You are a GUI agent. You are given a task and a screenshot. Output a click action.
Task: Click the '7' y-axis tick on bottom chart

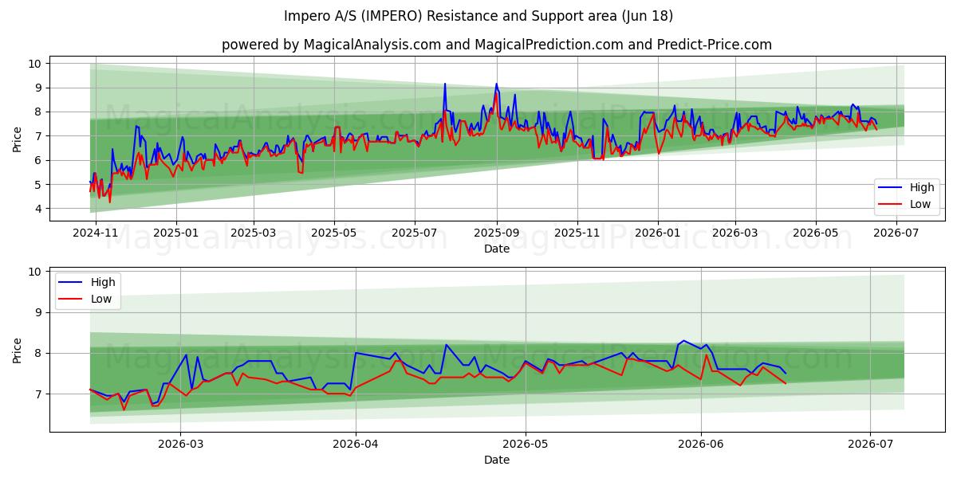39,394
